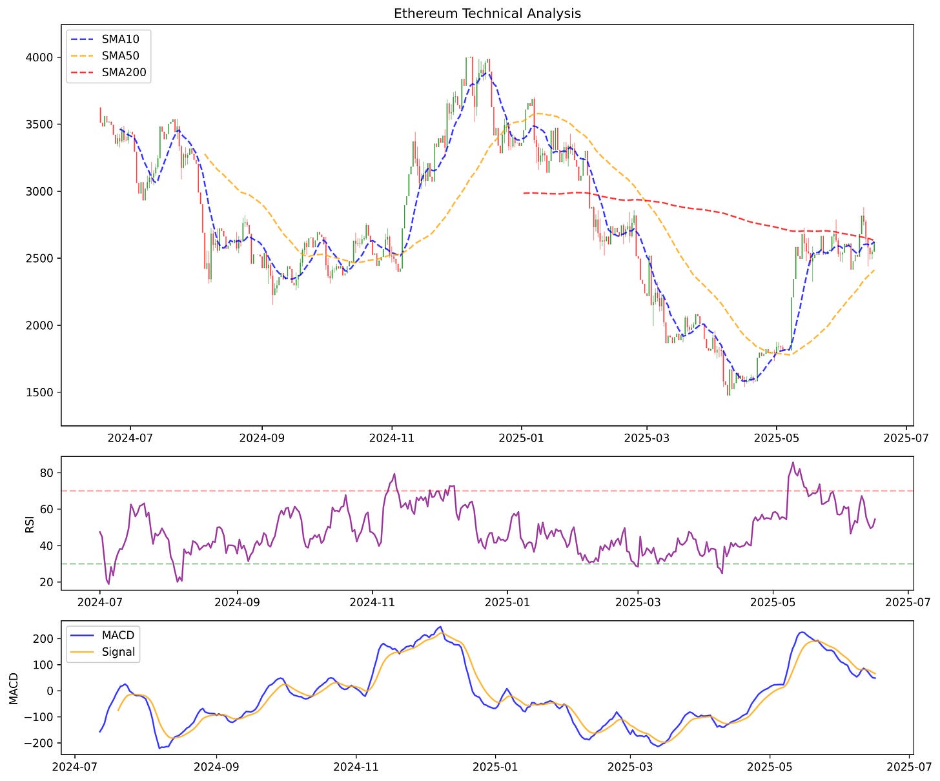Click the 2000 price axis tick
The image size is (940, 781).
40,325
